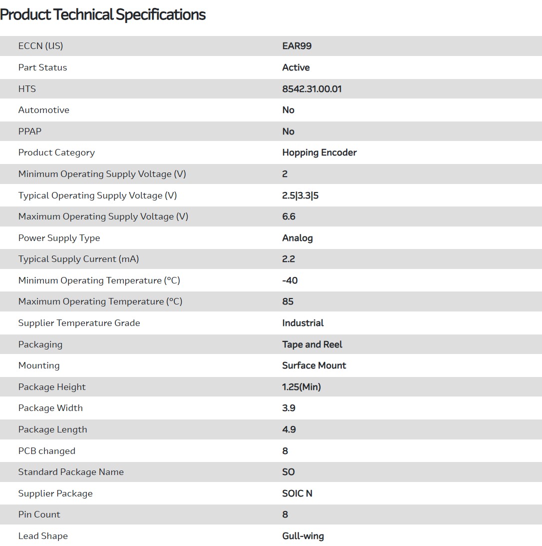This screenshot has height=546, width=542.
Task: Click the HTS code 8542.31.00.01
Action: click(x=312, y=89)
